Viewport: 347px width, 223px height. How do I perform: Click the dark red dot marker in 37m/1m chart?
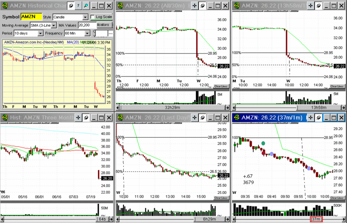263,153
